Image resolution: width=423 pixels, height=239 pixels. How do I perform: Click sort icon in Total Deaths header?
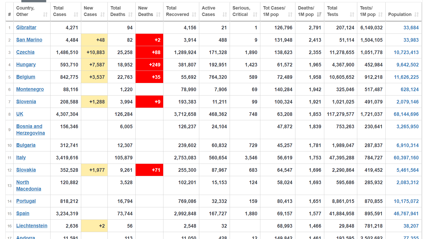coord(130,15)
